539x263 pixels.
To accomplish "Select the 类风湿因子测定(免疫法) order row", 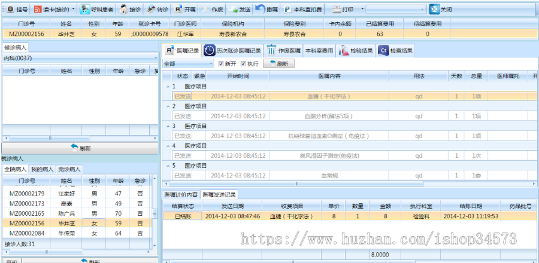I will (354, 155).
